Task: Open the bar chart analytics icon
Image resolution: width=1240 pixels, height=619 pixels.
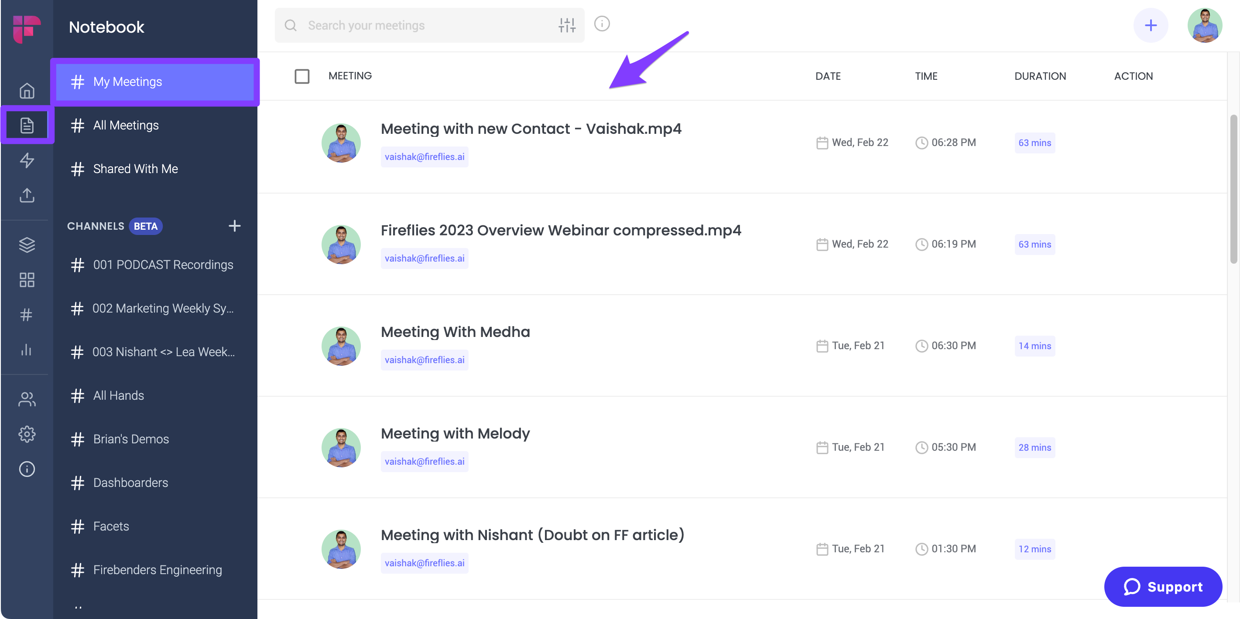Action: [x=27, y=350]
